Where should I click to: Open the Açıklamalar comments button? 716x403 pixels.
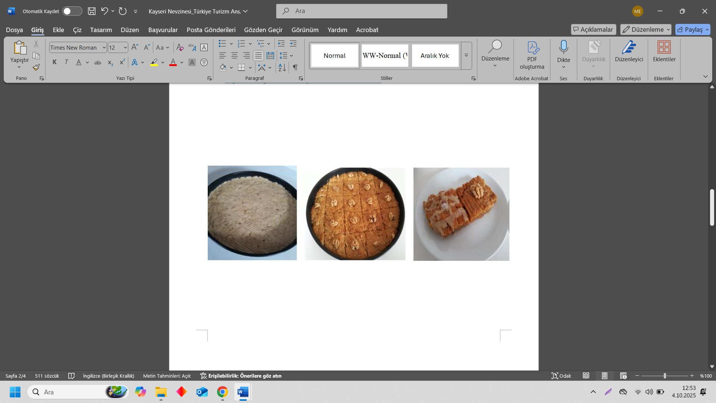tap(593, 29)
